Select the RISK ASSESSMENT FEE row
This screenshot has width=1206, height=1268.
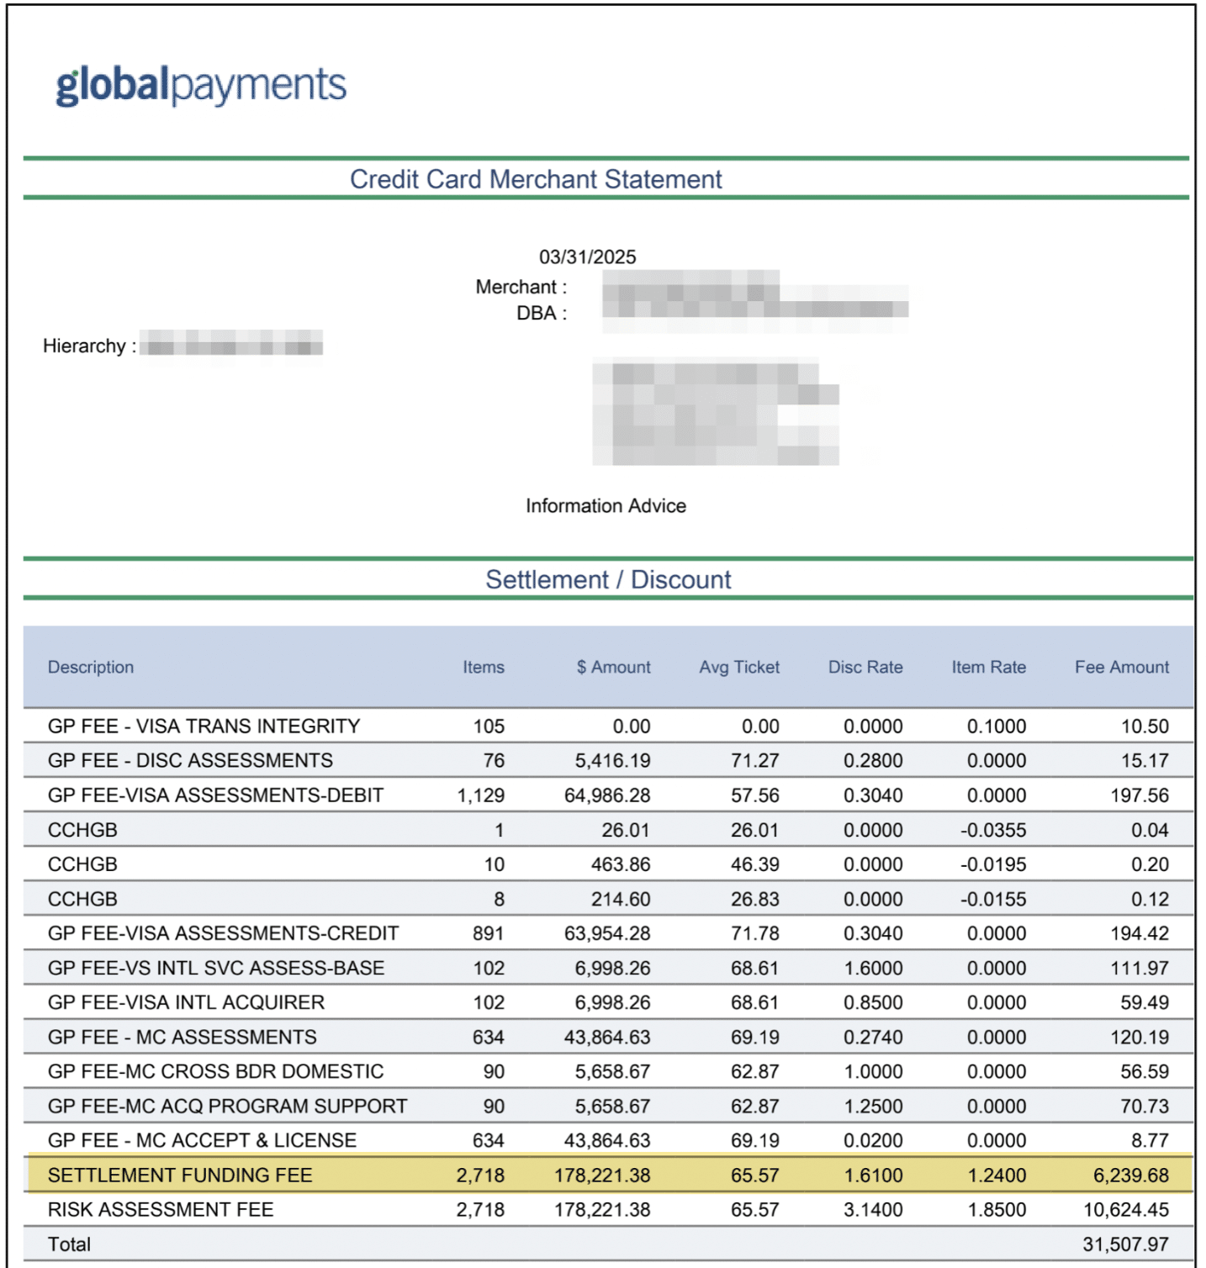589,1209
